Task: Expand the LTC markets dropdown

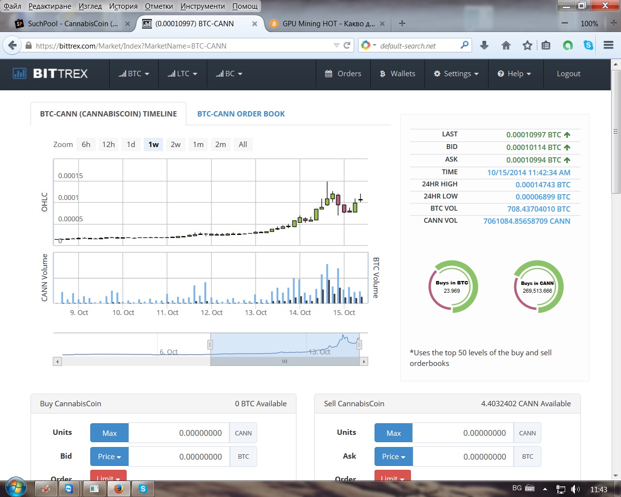Action: coord(182,74)
